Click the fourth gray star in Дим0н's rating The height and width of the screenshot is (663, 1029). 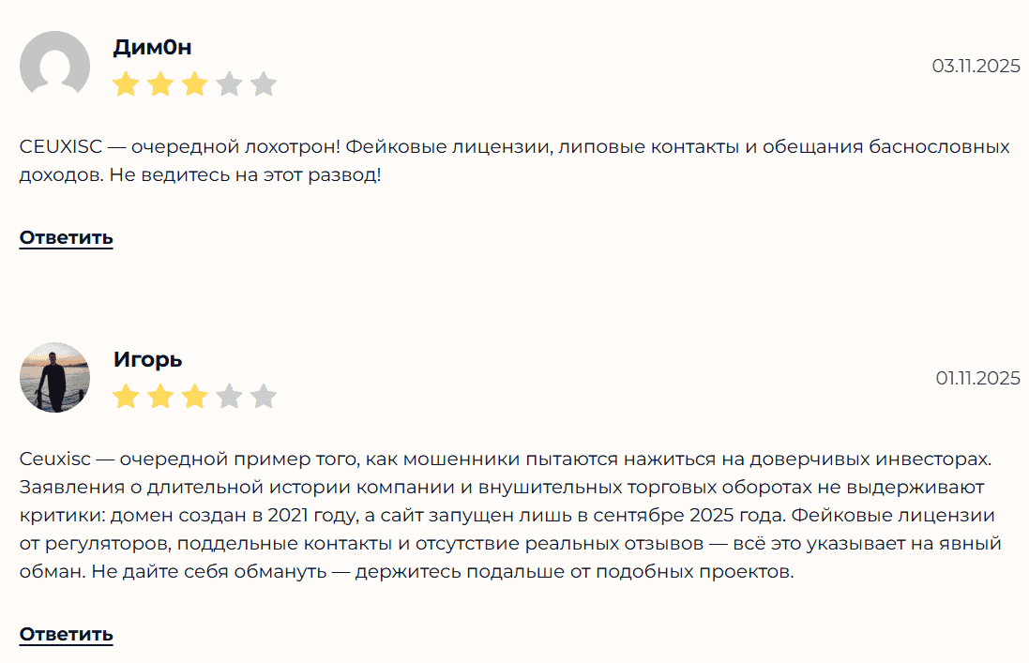click(x=228, y=83)
